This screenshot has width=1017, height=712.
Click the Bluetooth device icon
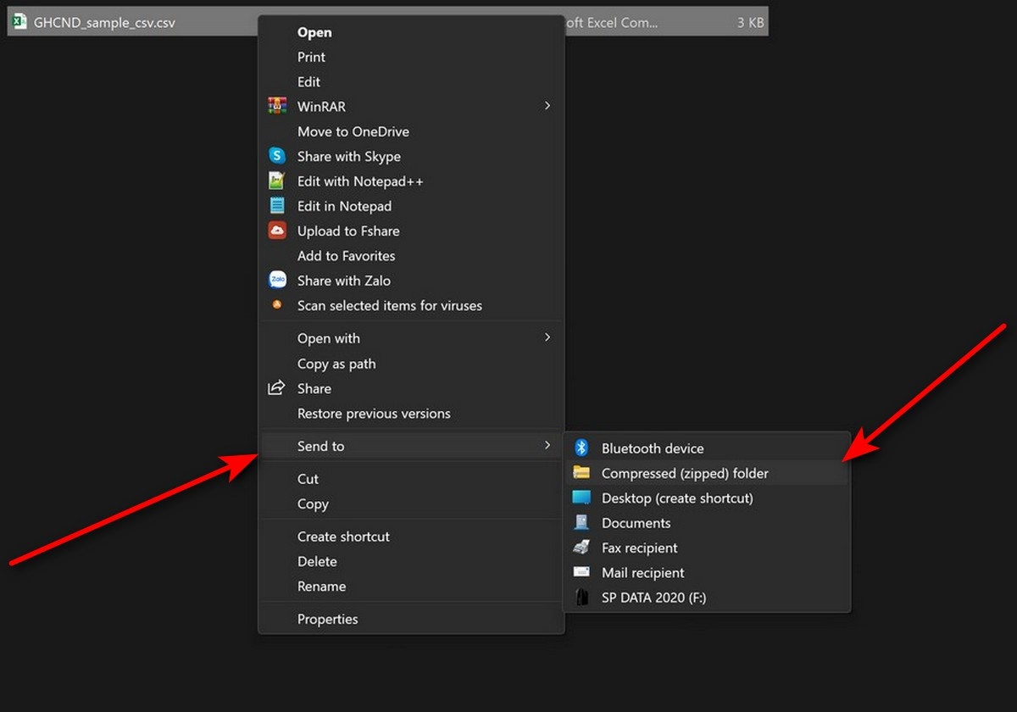click(581, 448)
